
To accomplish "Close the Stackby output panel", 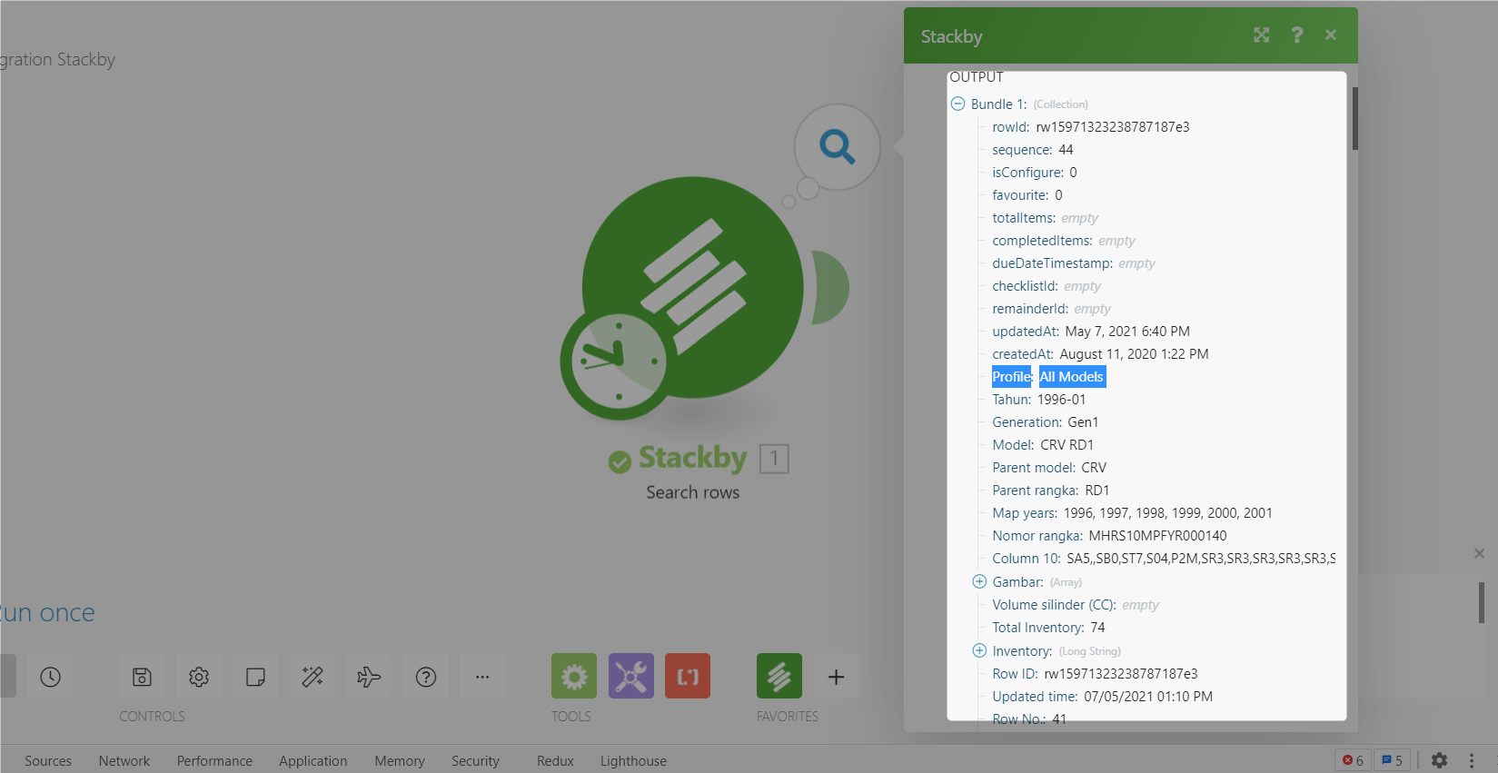I will [x=1331, y=35].
